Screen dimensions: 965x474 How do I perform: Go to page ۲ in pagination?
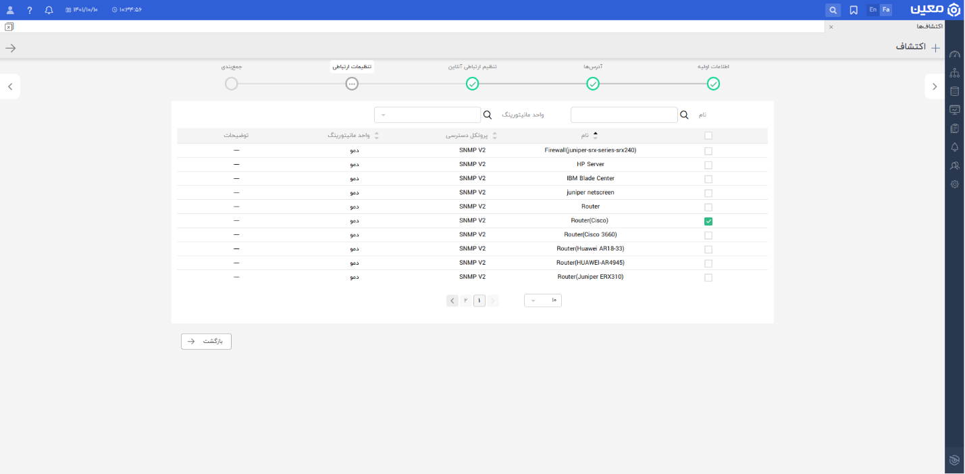coord(466,300)
